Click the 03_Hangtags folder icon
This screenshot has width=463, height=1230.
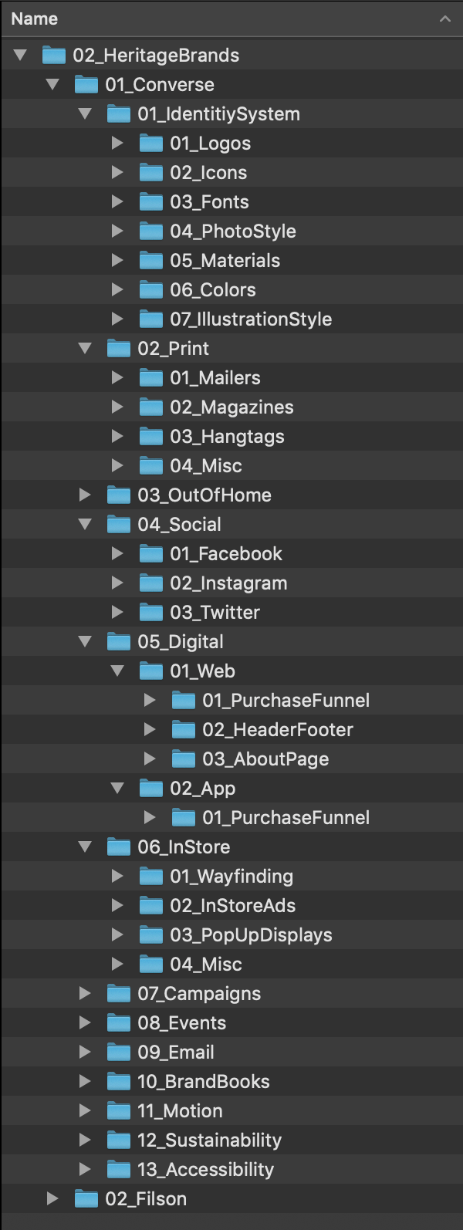tap(151, 436)
